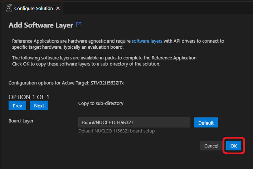Viewport: 253px width, 169px height.
Task: Click 'Default NUCLEO-H563ZI board setup' description text
Action: [116, 131]
